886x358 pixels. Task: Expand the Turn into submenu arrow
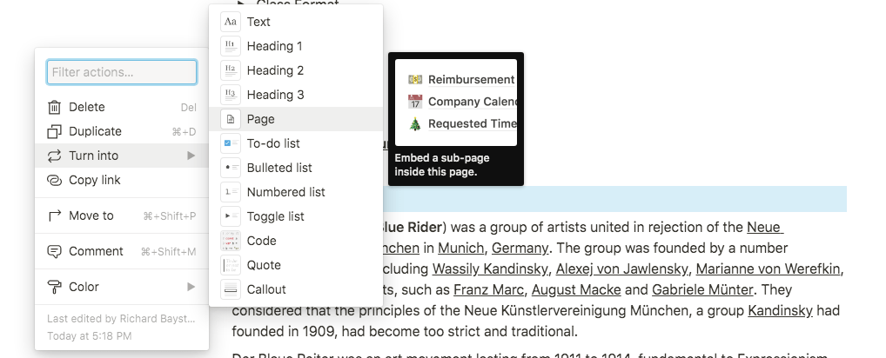click(x=191, y=156)
